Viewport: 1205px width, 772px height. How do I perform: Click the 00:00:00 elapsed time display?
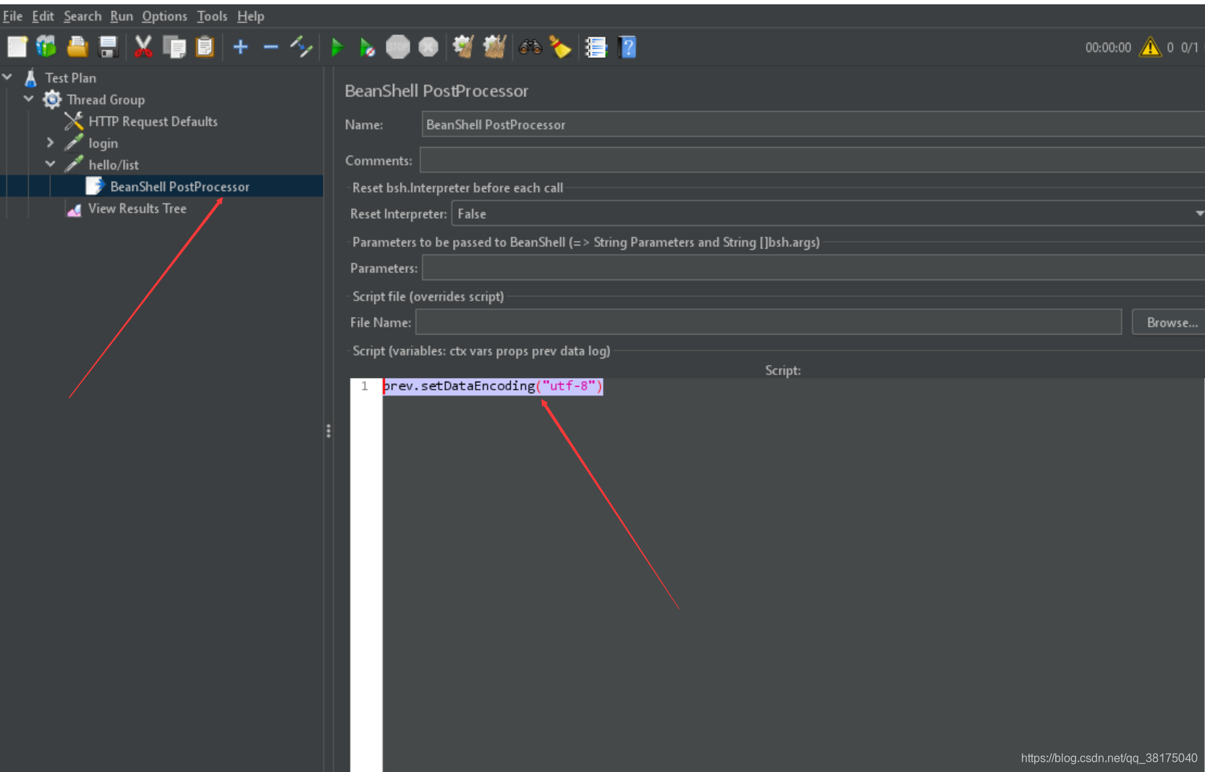(x=1107, y=47)
